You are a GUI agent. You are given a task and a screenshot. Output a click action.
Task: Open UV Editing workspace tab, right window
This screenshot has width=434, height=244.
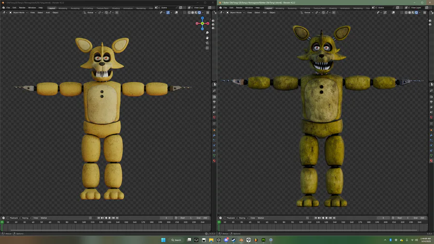(305, 8)
